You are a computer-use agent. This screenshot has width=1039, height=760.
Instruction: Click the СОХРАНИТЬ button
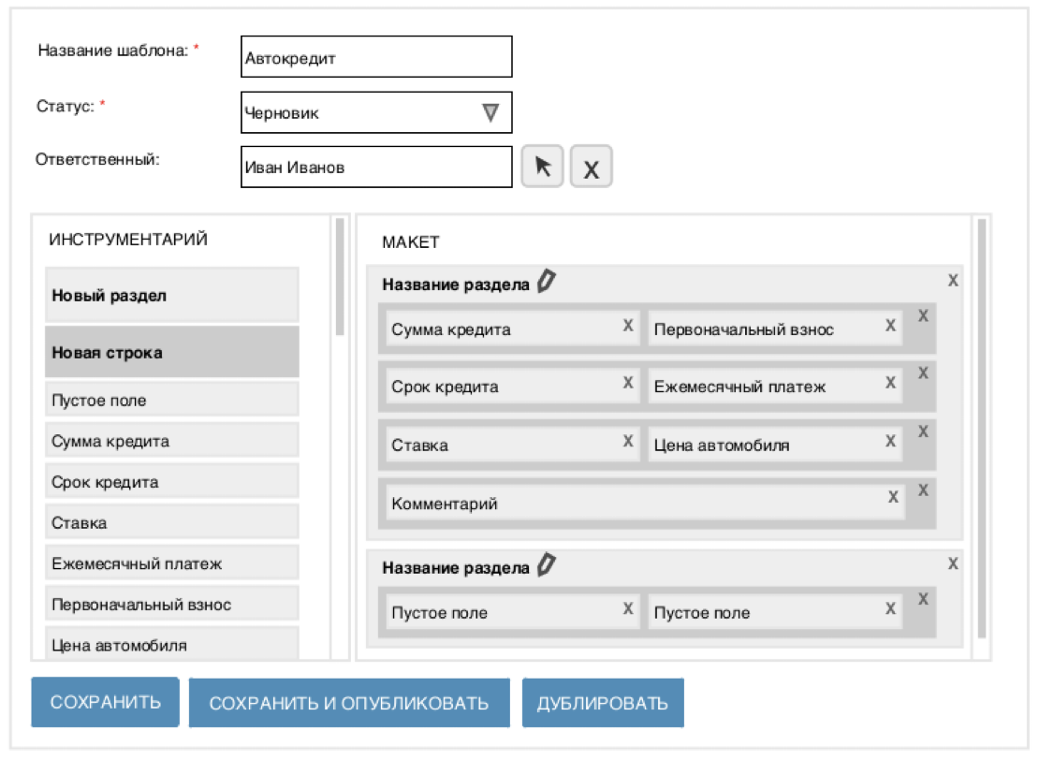(105, 702)
